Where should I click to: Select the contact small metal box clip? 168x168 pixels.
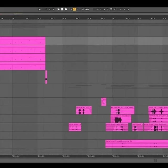121,119
